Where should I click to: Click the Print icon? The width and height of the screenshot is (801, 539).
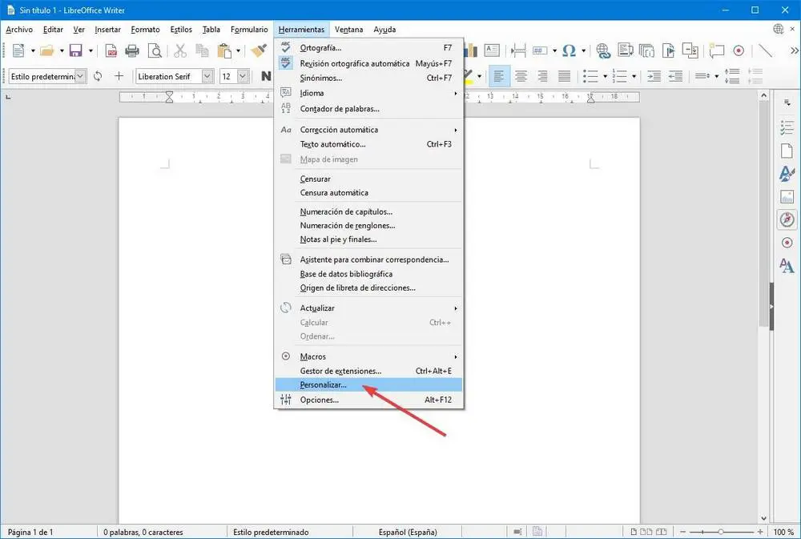(132, 50)
